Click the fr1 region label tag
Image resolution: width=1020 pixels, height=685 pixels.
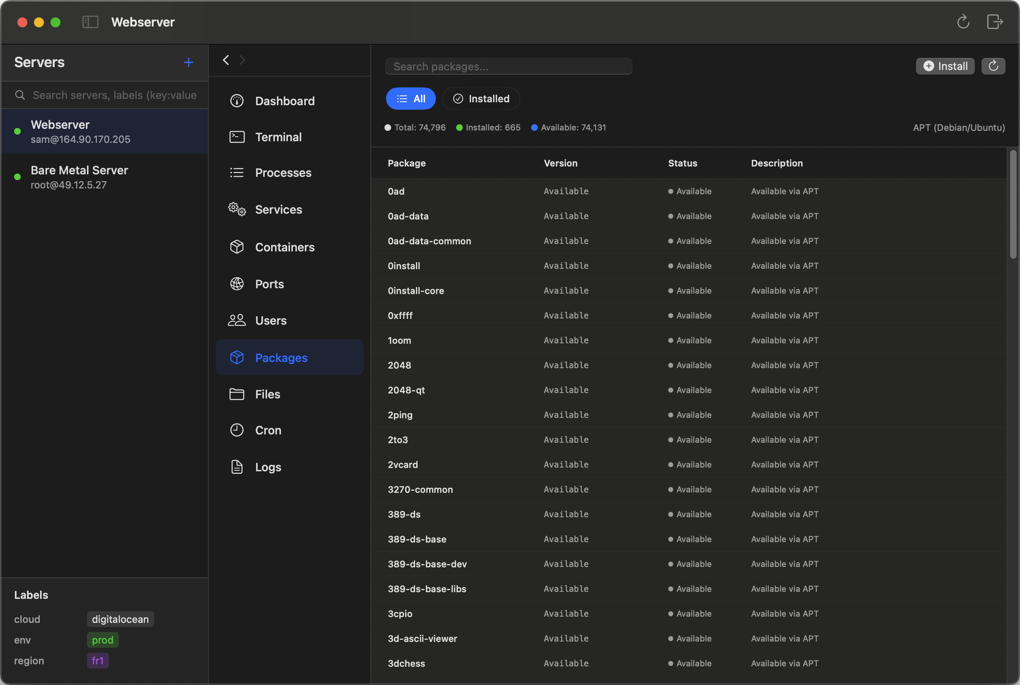point(98,661)
